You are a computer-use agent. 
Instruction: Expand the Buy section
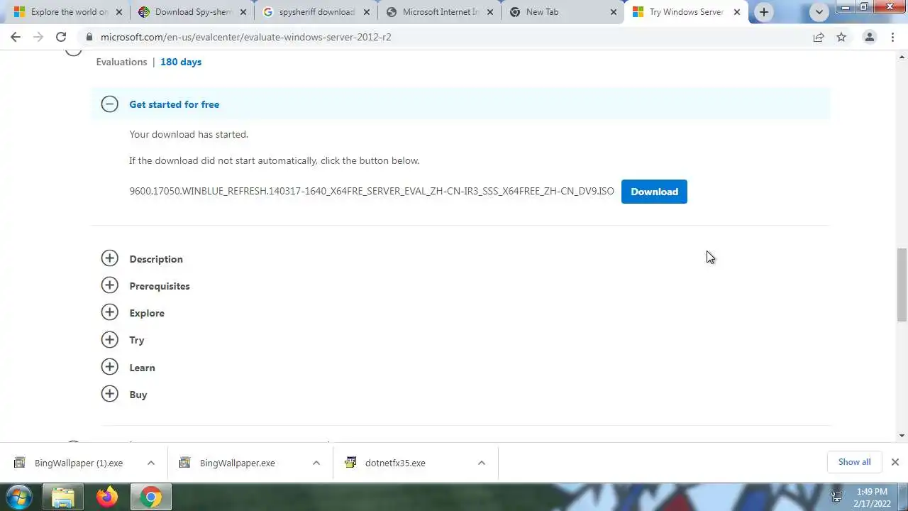pos(109,394)
